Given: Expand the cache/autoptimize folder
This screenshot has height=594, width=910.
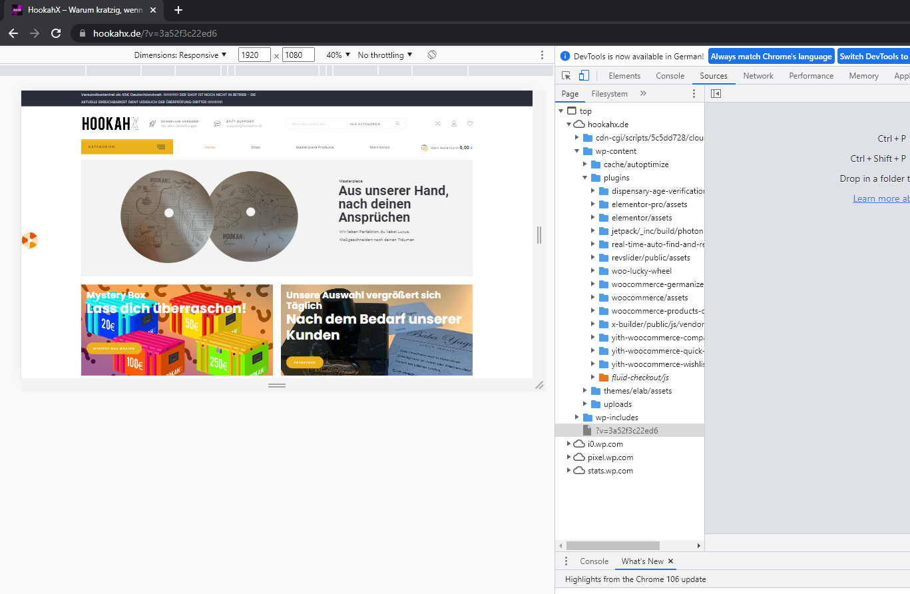Looking at the screenshot, I should pyautogui.click(x=585, y=164).
